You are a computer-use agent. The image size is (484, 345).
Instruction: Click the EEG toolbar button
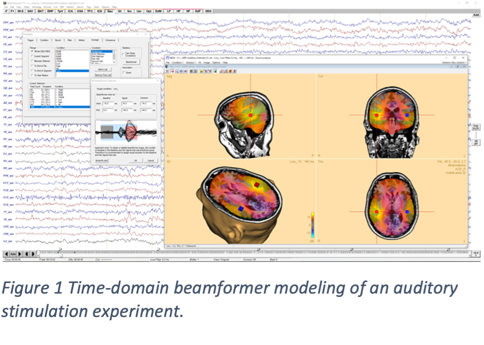click(x=208, y=10)
